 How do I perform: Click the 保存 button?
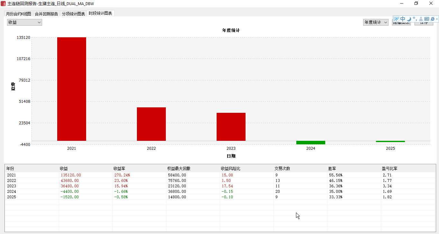click(424, 23)
